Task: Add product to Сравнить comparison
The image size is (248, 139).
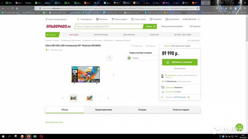Action: point(151,46)
